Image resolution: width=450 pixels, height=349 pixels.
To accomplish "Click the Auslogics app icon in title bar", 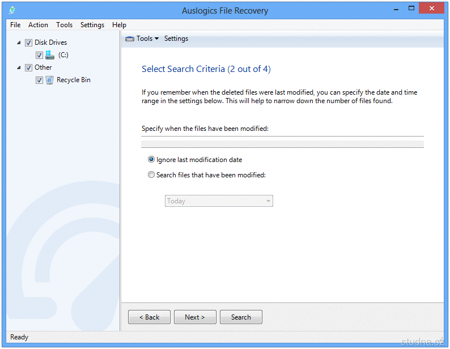I will (12, 10).
